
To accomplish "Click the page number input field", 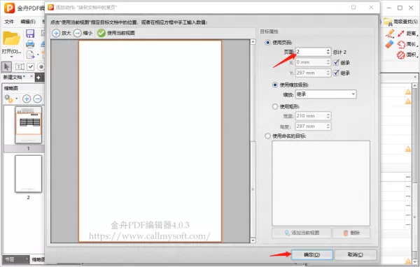I will coord(311,52).
